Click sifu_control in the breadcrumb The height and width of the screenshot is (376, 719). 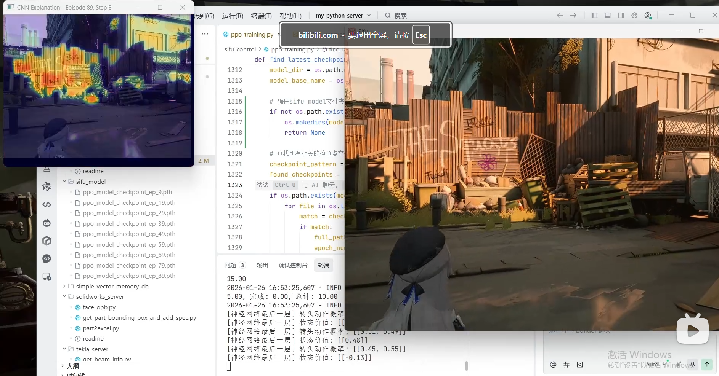[x=240, y=49]
